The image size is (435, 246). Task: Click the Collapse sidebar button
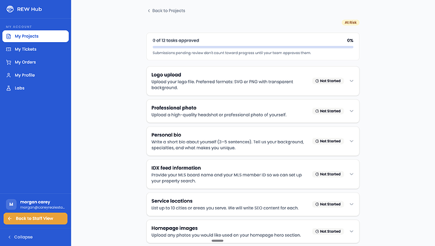click(x=21, y=237)
